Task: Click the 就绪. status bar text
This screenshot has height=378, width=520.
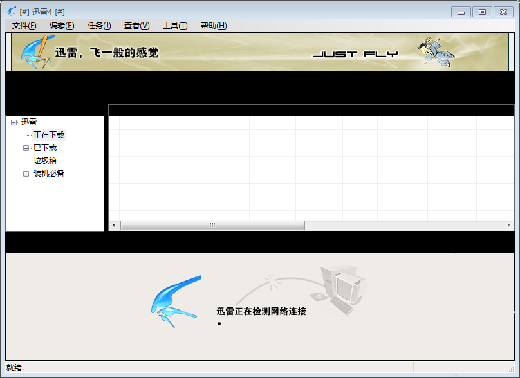Action: click(15, 368)
